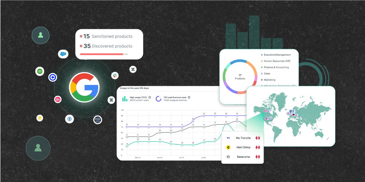The width and height of the screenshot is (365, 182).
Task: Click the central Google logo
Action: (84, 87)
